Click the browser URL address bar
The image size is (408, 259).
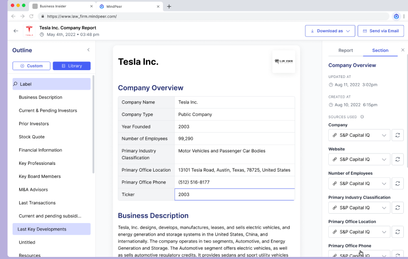pos(213,16)
